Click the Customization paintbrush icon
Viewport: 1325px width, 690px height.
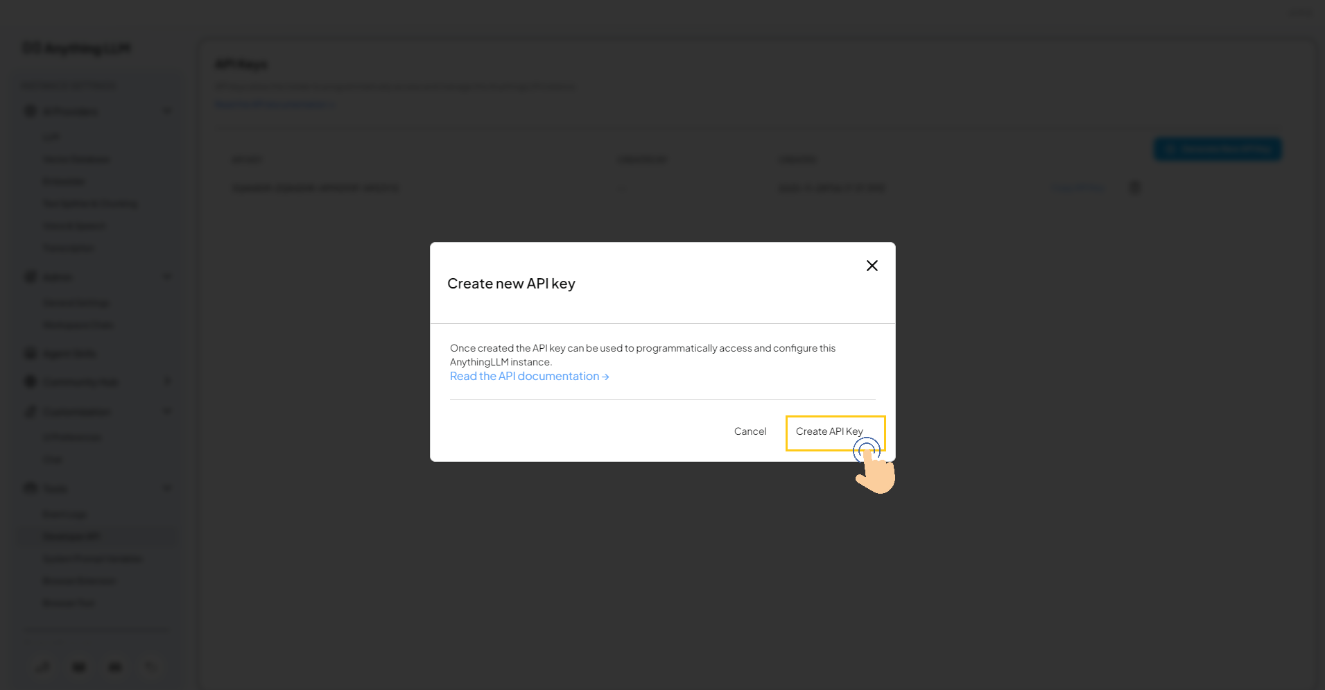pyautogui.click(x=30, y=411)
